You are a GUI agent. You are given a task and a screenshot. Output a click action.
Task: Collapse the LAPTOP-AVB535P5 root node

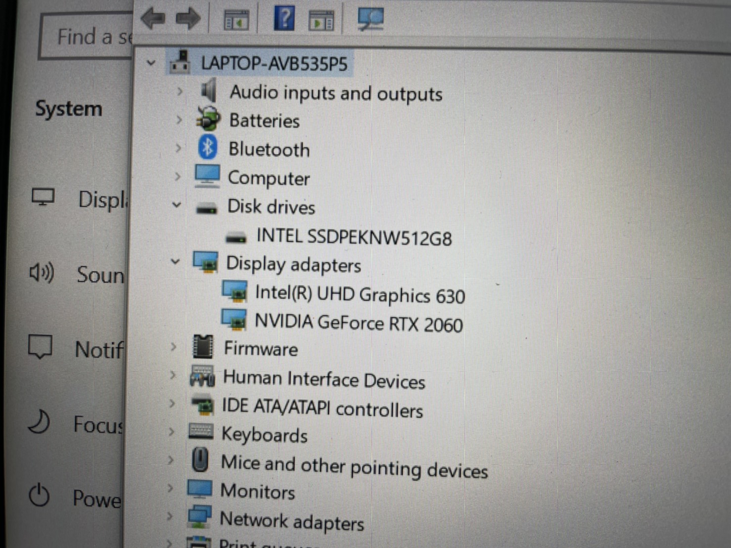151,63
